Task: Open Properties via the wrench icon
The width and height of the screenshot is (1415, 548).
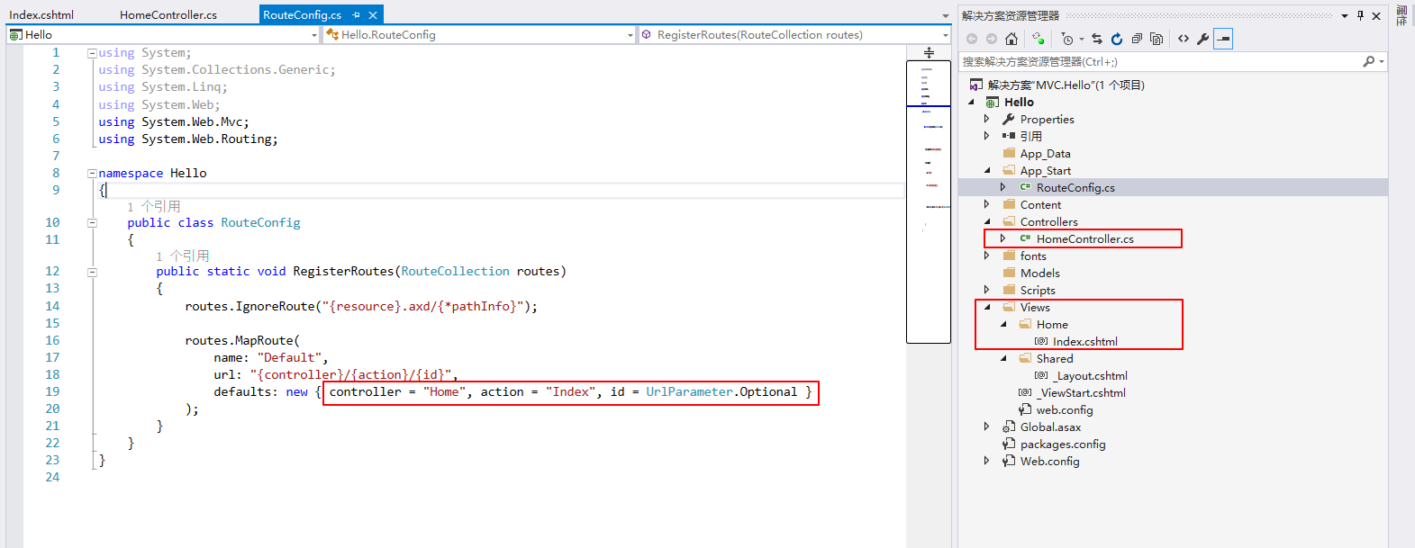Action: point(1202,39)
